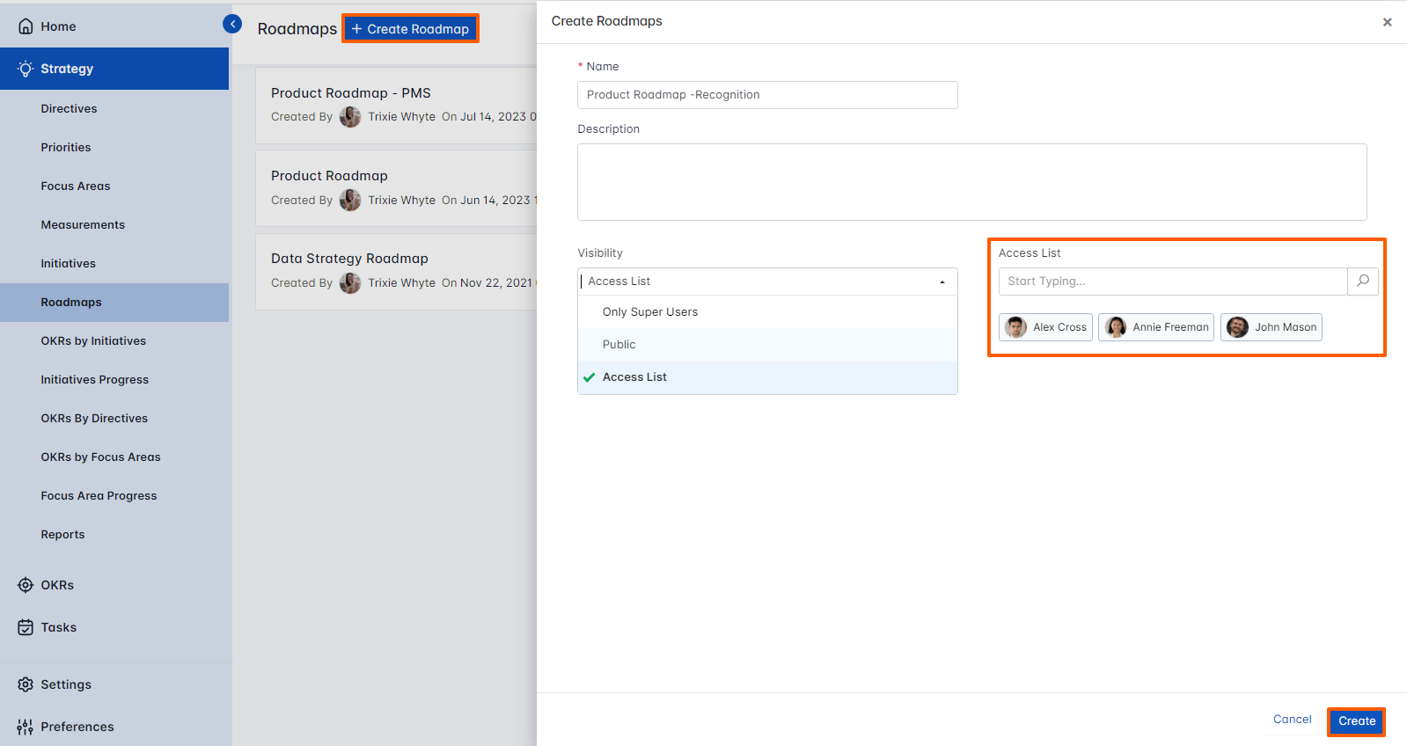Screen dimensions: 1407x746
Task: Click the Strategy lightbulb icon
Action: pyautogui.click(x=26, y=69)
